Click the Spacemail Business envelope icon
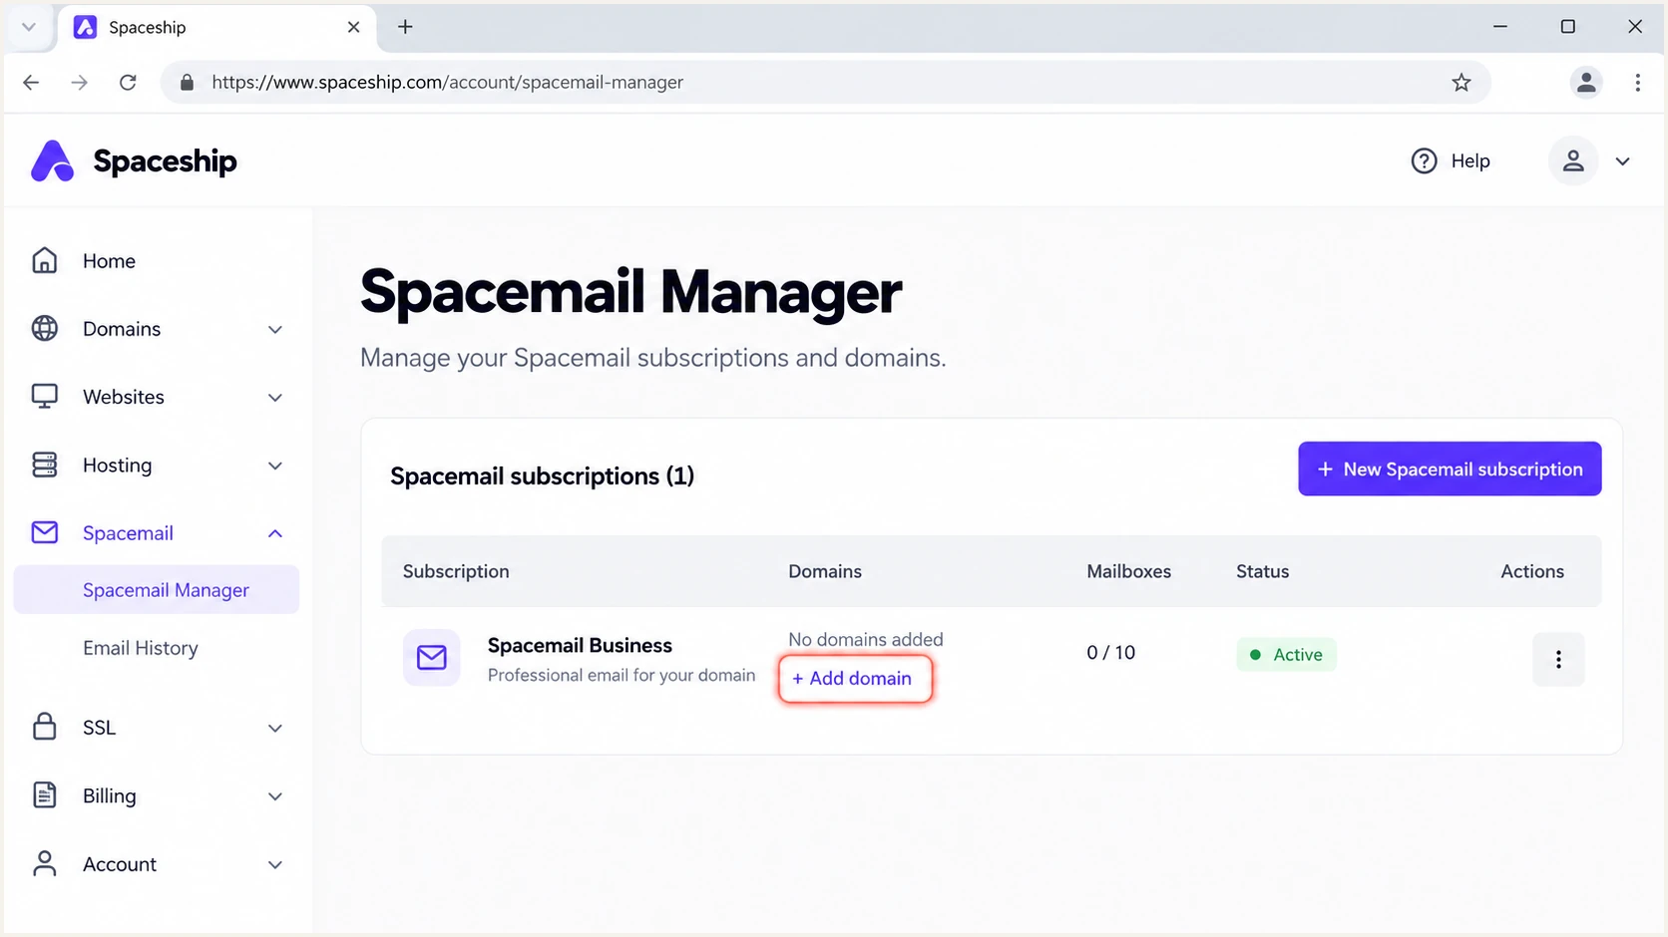This screenshot has width=1668, height=937. [x=432, y=657]
